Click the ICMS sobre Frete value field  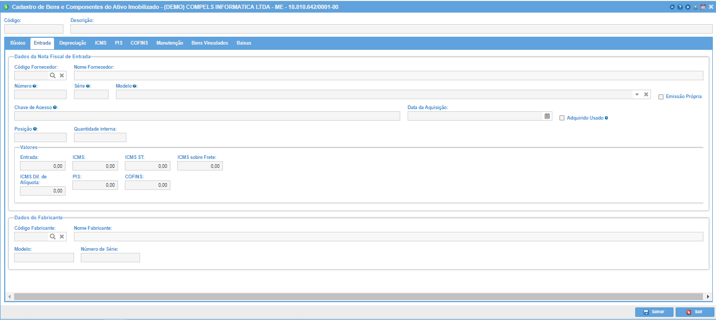(200, 166)
